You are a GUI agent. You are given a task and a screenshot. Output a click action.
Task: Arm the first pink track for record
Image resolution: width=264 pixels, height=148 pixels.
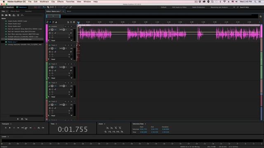pyautogui.click(x=71, y=26)
